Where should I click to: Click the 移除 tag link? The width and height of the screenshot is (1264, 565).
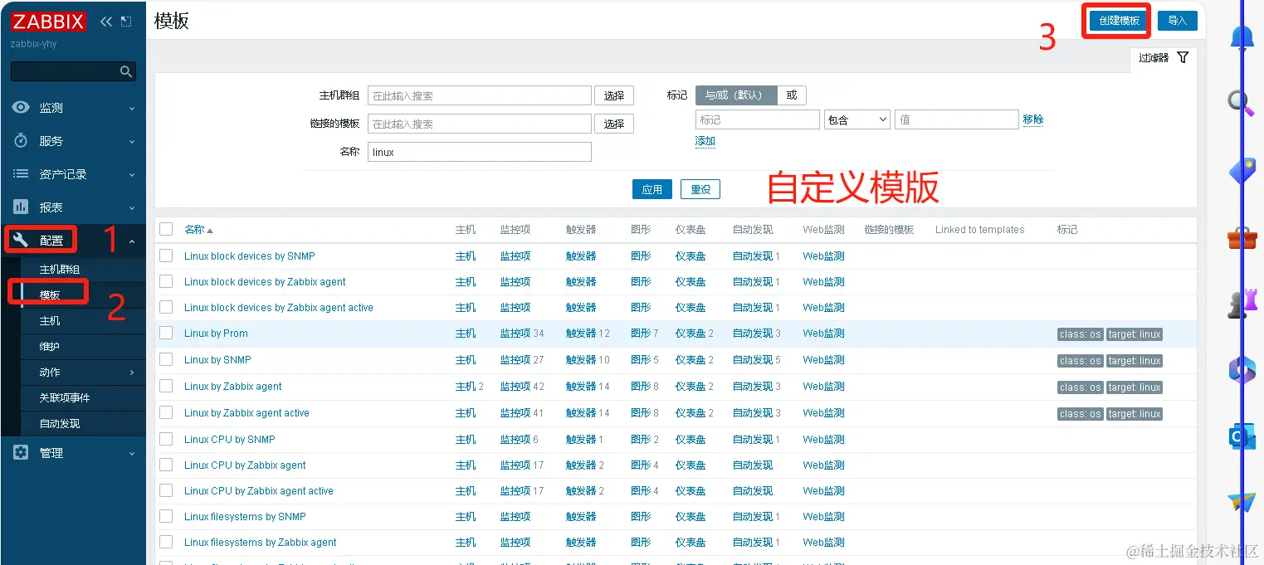1033,119
